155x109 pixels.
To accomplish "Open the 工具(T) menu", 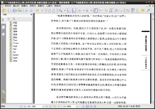I will coord(49,6).
